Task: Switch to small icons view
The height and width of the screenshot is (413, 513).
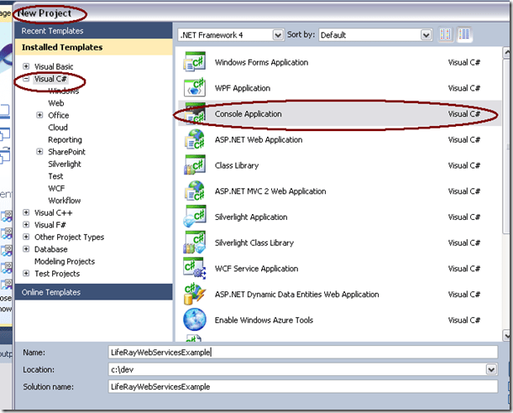Action: [445, 34]
